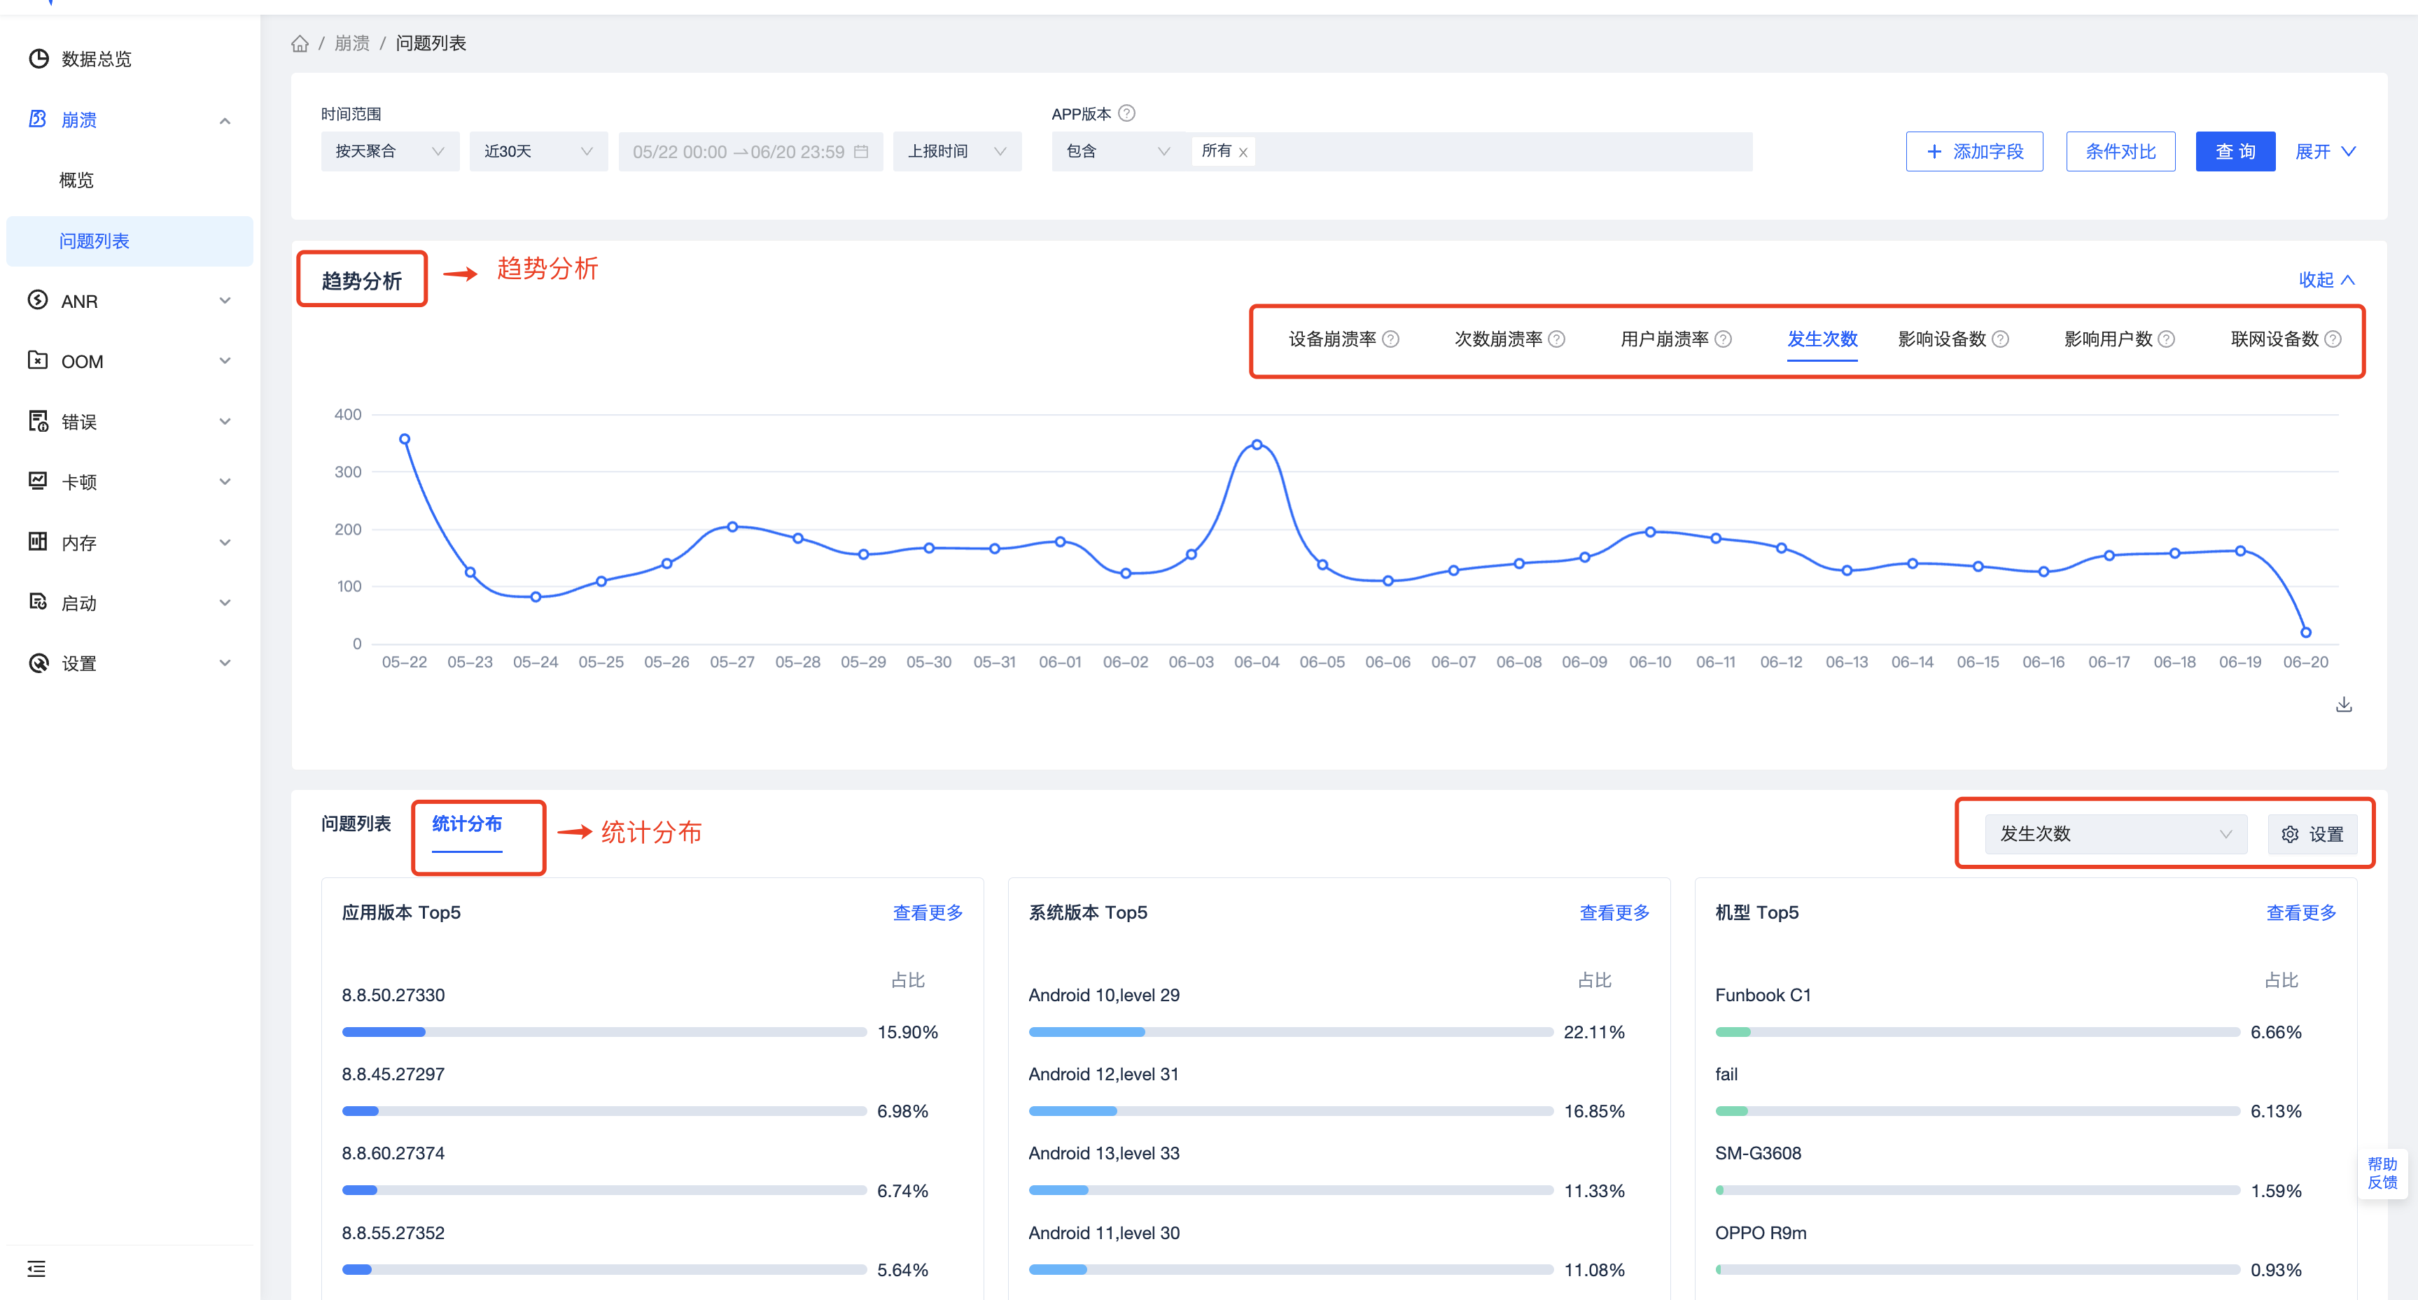2418x1300 pixels.
Task: Expand the 设置 sidebar section
Action: click(225, 663)
